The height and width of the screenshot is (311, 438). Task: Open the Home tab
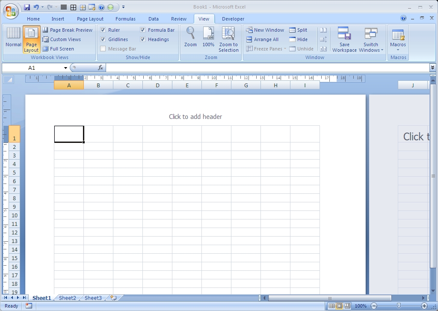point(33,19)
